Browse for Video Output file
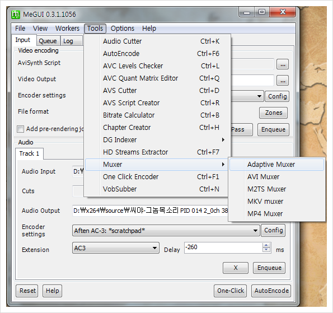 tap(283, 81)
